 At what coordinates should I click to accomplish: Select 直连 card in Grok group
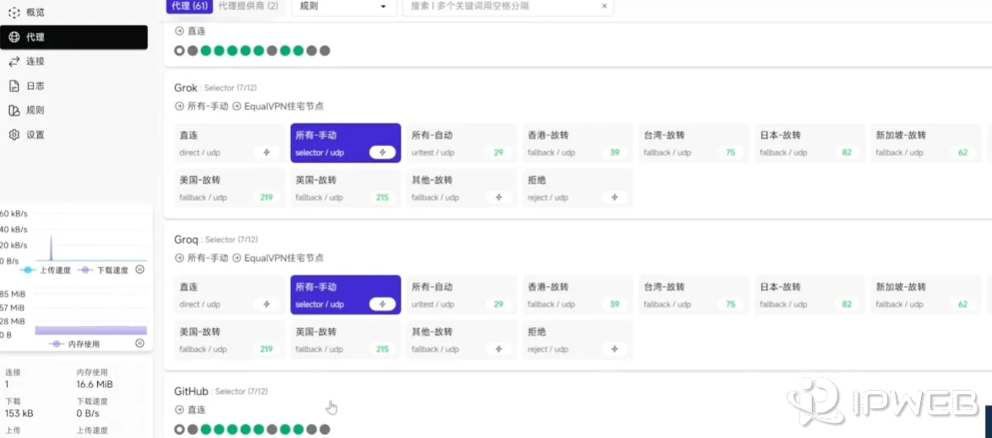point(229,143)
